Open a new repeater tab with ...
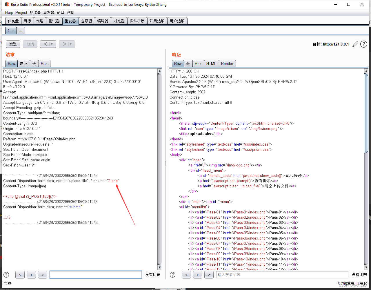The image size is (371, 290). click(21, 30)
